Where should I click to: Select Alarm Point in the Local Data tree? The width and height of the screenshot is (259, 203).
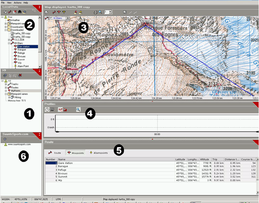click(x=23, y=66)
